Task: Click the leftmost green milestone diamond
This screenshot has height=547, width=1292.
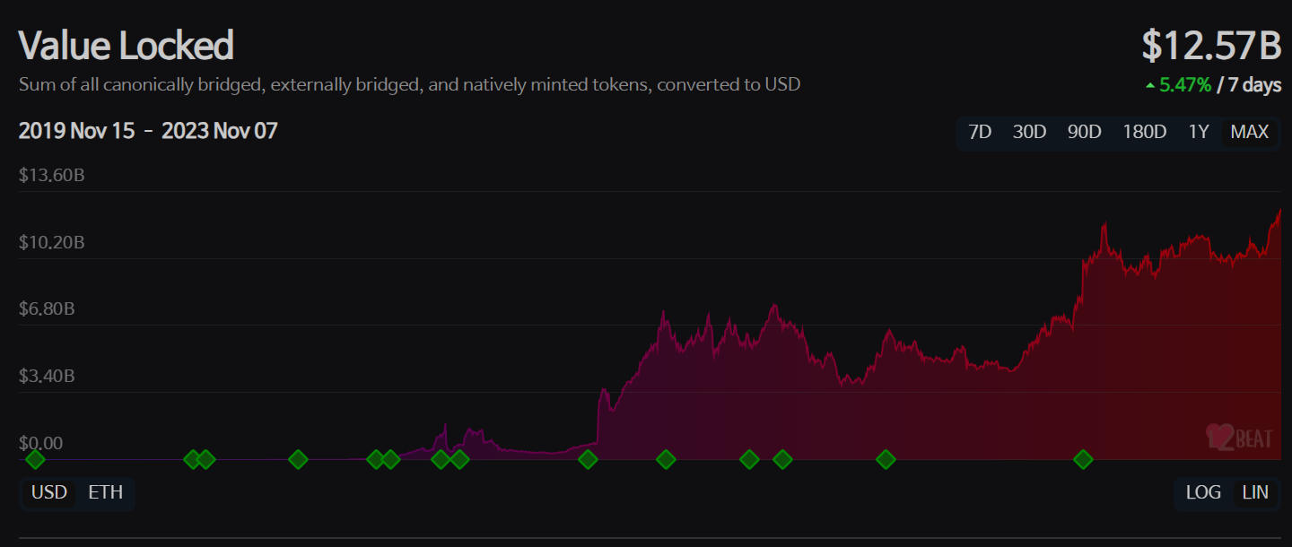Action: pos(35,460)
